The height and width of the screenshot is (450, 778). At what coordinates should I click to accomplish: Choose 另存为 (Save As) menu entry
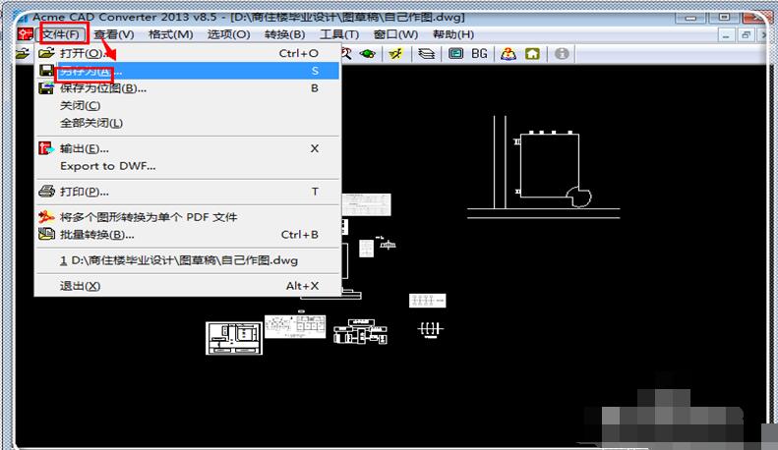[x=188, y=71]
